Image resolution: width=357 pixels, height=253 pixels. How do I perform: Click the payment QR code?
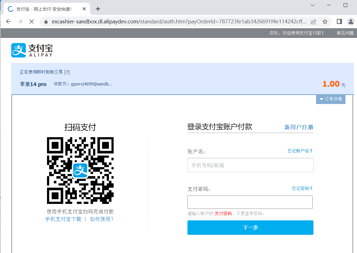click(80, 171)
